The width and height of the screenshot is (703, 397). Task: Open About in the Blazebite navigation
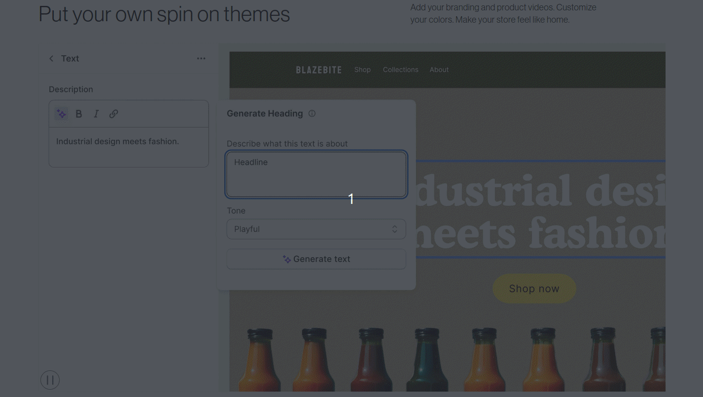(439, 70)
